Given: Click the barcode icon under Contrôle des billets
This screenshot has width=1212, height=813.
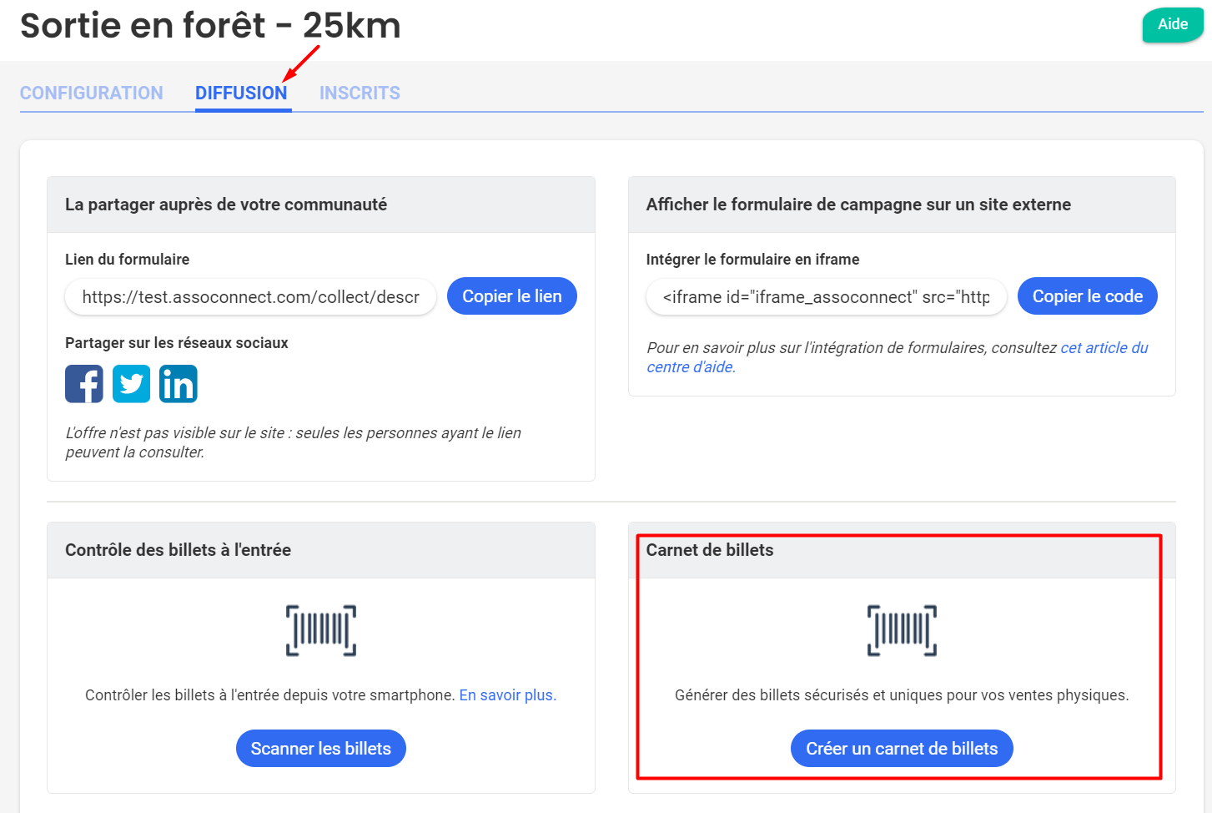Looking at the screenshot, I should [x=321, y=631].
